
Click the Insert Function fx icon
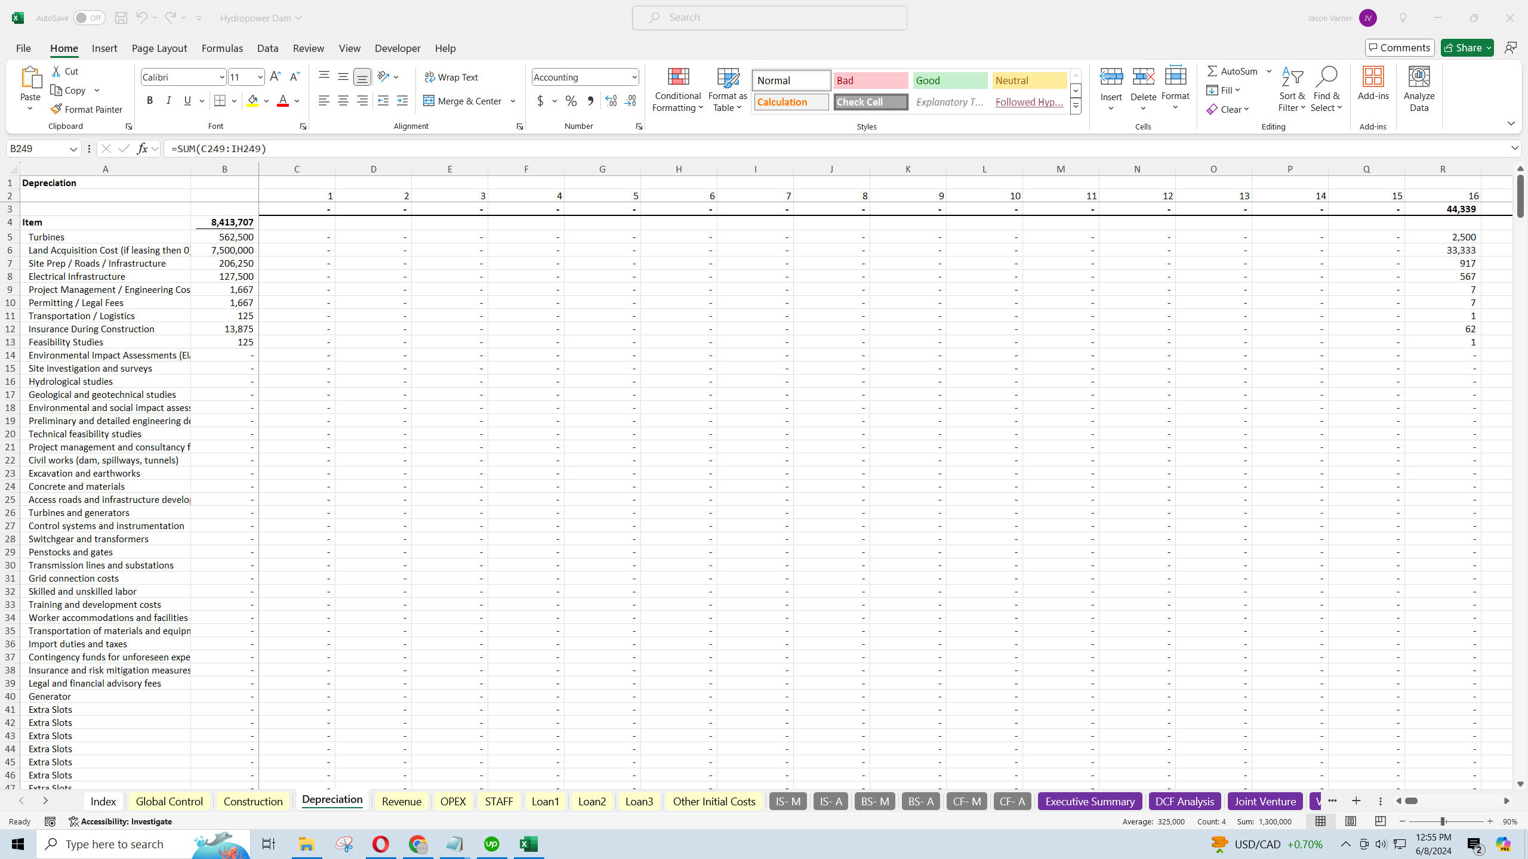142,149
